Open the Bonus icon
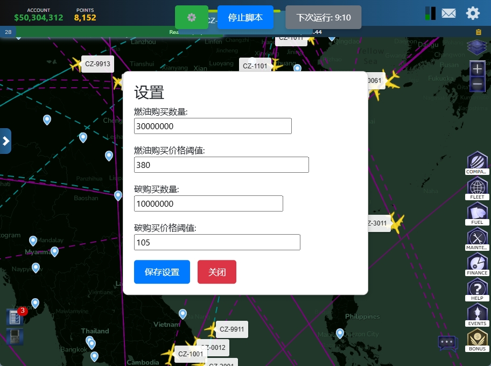The width and height of the screenshot is (491, 366). 477,340
